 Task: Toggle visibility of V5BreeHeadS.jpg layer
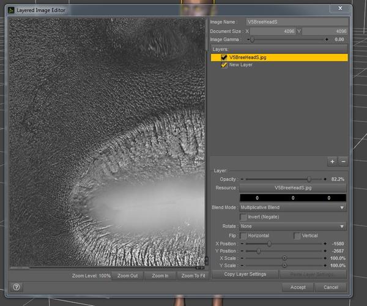coord(224,58)
